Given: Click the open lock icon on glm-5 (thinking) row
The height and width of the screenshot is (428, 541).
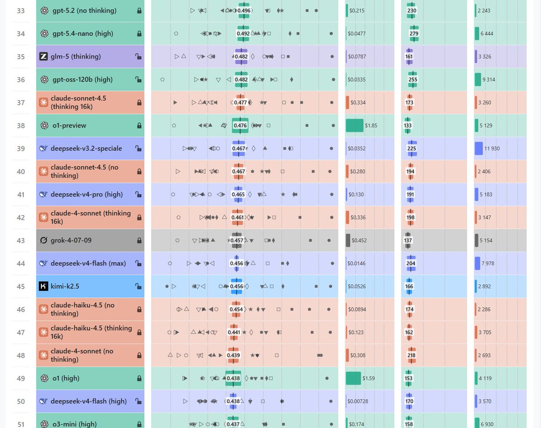Looking at the screenshot, I should tap(138, 56).
